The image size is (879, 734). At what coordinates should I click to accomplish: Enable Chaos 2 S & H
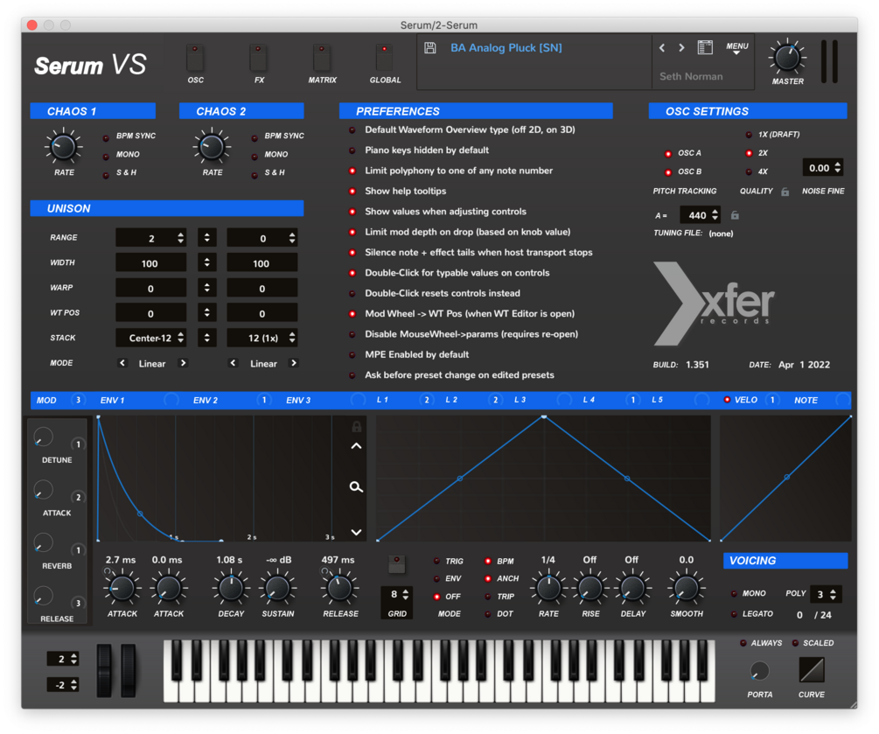(x=255, y=174)
